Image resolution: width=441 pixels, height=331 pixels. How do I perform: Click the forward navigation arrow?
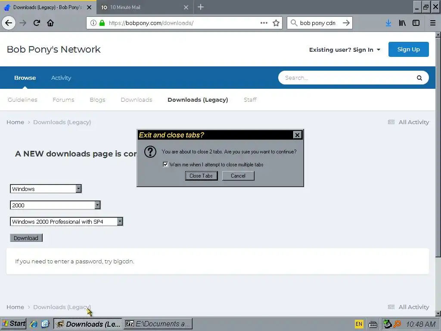(x=23, y=23)
